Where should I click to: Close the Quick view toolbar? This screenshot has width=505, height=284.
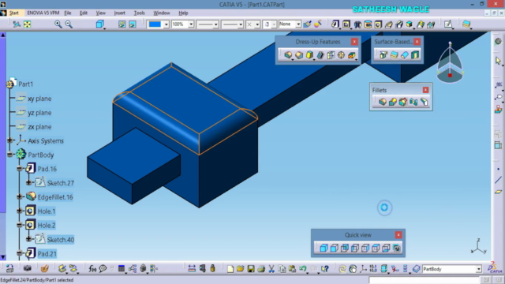coord(398,235)
